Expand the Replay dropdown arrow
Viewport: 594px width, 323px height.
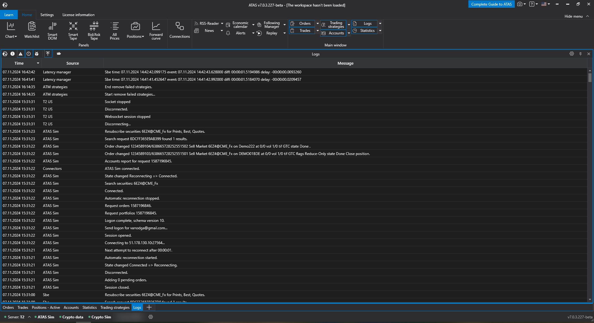pos(285,33)
